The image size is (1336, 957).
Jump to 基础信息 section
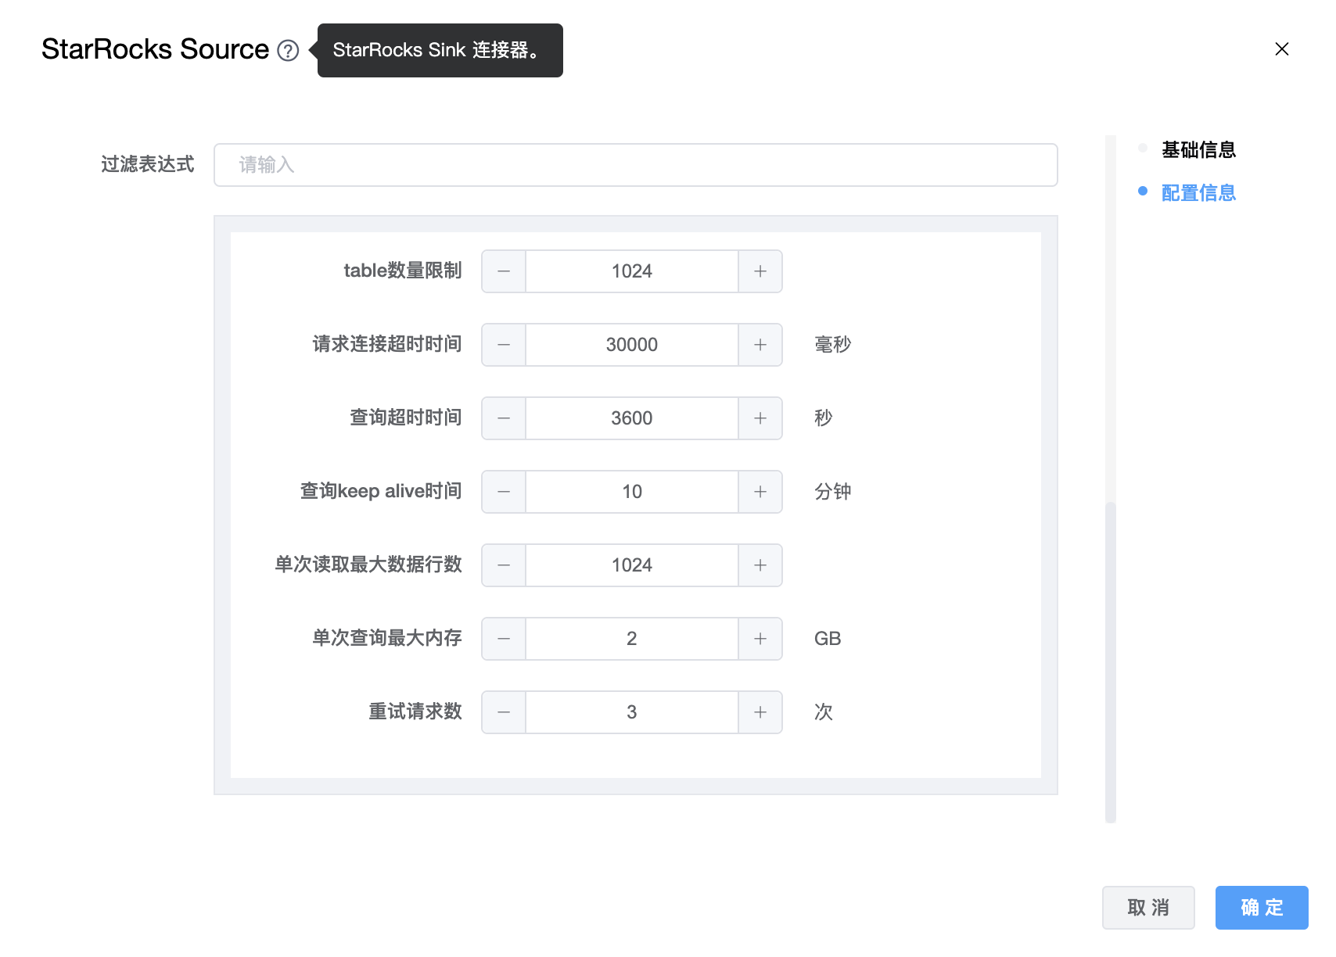[1198, 149]
